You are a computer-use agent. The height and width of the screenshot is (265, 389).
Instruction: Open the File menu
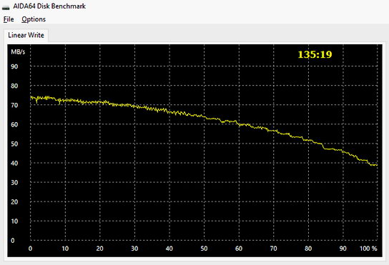tap(9, 19)
